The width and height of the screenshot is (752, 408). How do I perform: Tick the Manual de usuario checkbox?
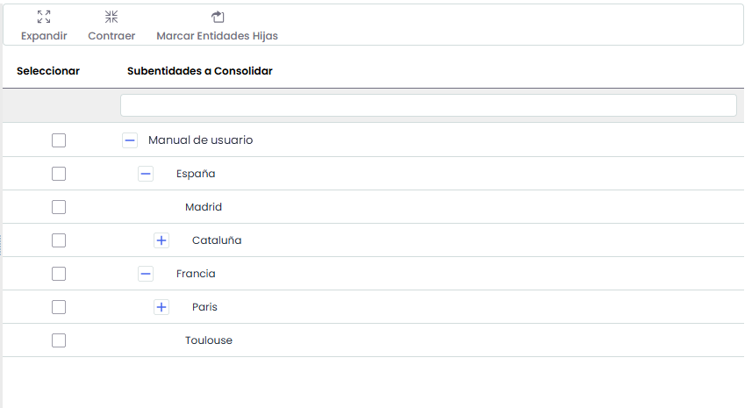point(59,140)
